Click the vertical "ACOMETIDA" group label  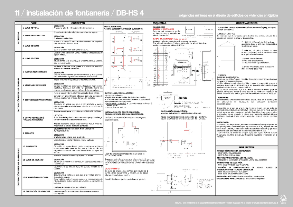click(18, 38)
